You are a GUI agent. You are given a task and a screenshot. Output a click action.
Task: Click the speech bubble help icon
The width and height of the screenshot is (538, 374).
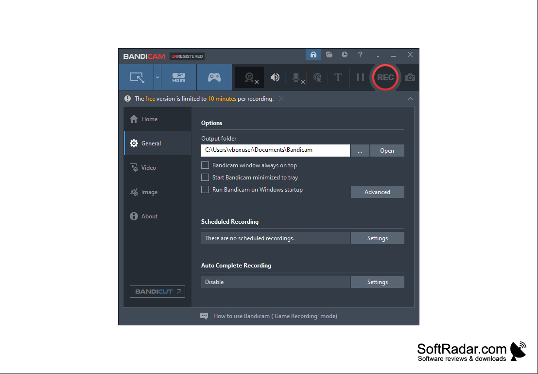coord(204,316)
